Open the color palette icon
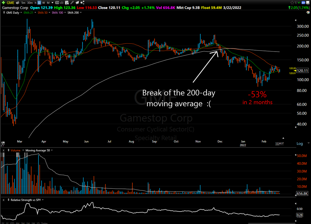Viewport: 311px width, 224px height. [308, 12]
